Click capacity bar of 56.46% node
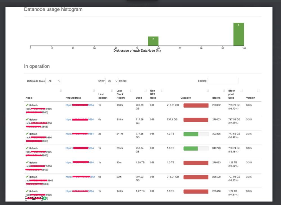Viewport: 281px width, 205px height. coord(196,149)
